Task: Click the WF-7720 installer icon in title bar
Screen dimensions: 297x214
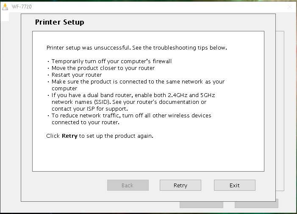Action: click(5, 7)
